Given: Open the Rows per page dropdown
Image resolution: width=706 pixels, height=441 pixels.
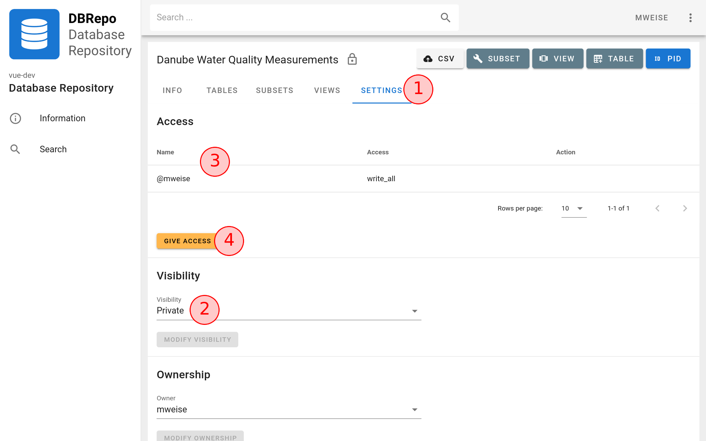Looking at the screenshot, I should pyautogui.click(x=574, y=208).
